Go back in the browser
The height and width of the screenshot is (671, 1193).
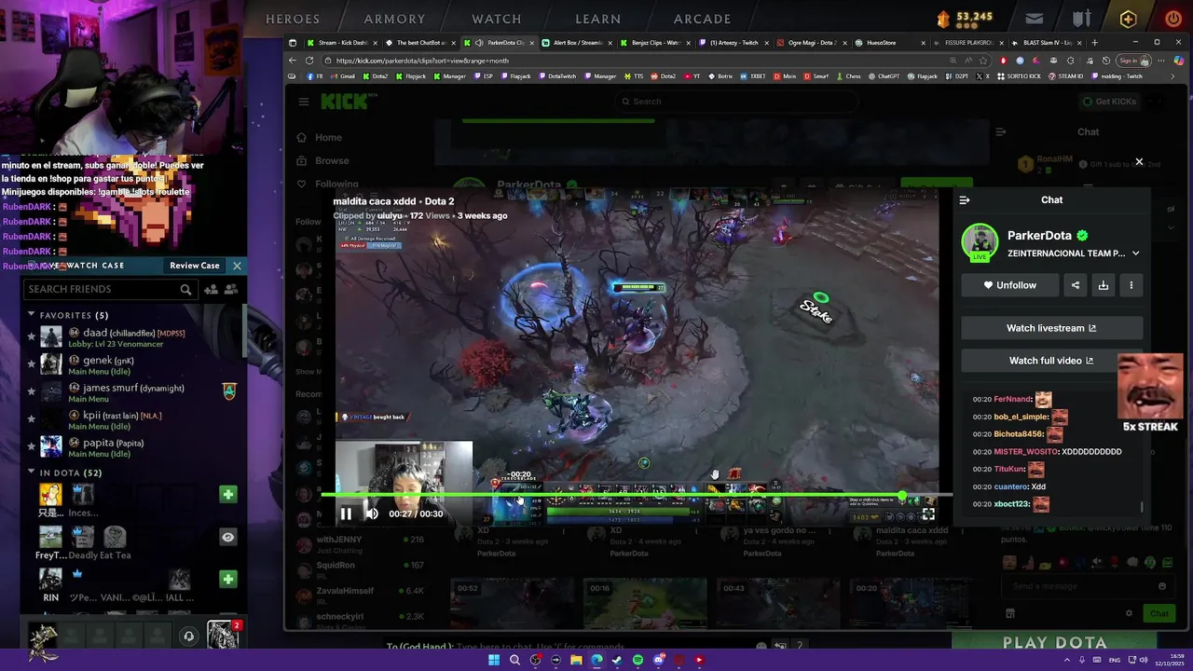pyautogui.click(x=293, y=61)
